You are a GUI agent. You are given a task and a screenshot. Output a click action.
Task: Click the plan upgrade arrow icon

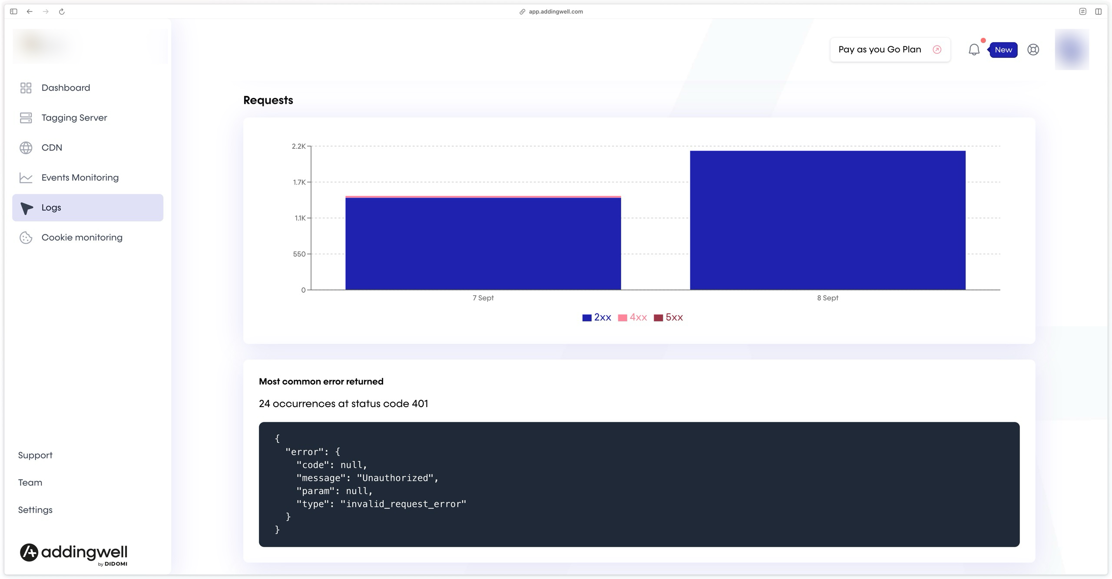pyautogui.click(x=937, y=49)
